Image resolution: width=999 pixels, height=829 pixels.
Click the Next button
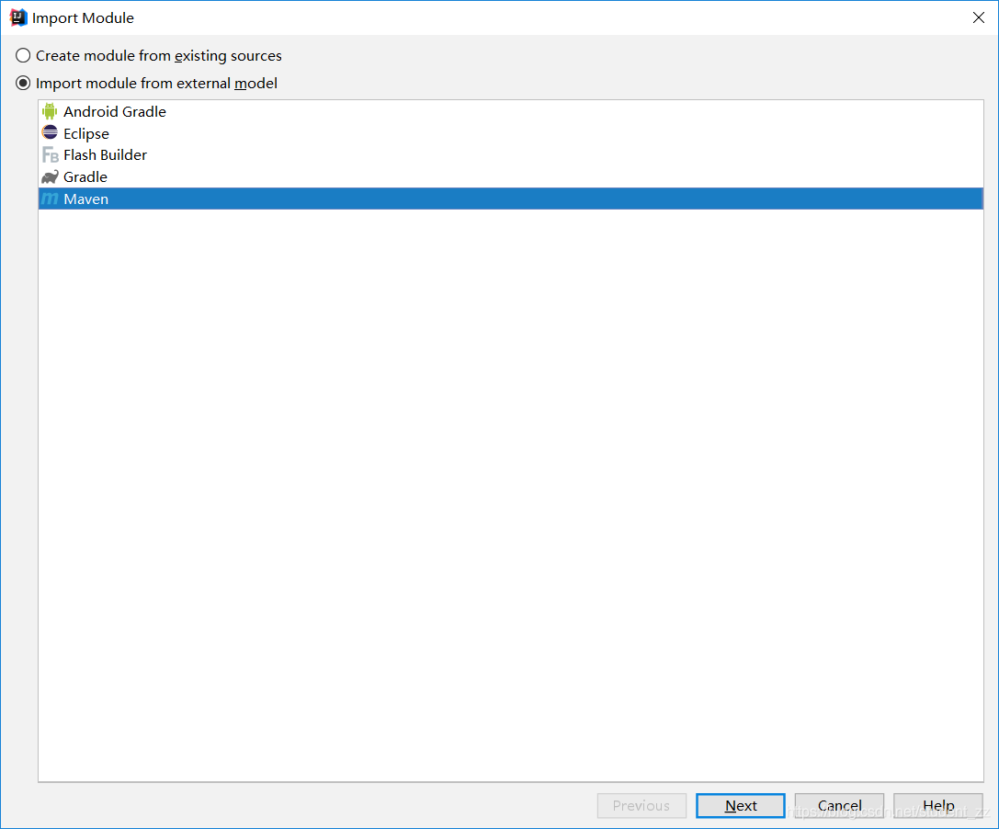point(741,805)
